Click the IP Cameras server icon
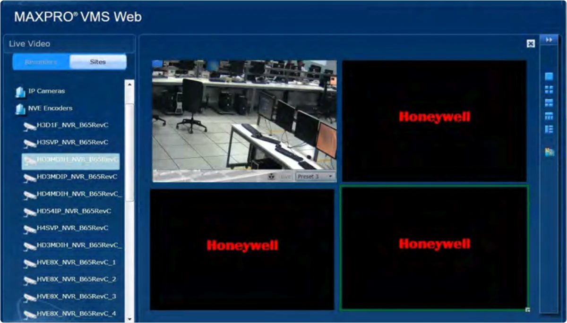This screenshot has width=567, height=323. pyautogui.click(x=20, y=92)
